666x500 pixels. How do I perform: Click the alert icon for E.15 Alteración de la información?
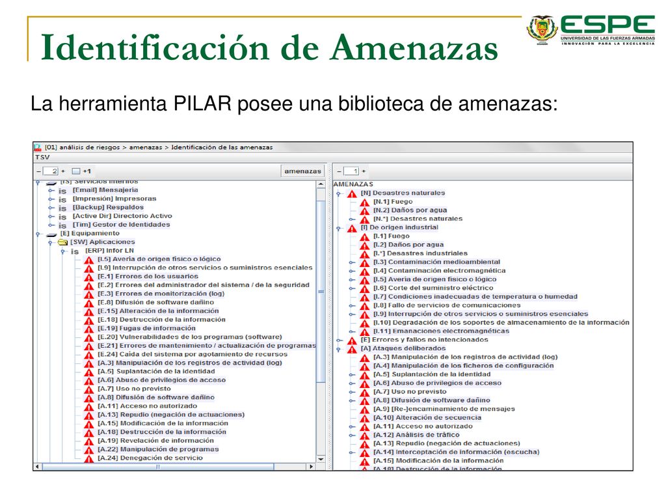click(x=88, y=312)
